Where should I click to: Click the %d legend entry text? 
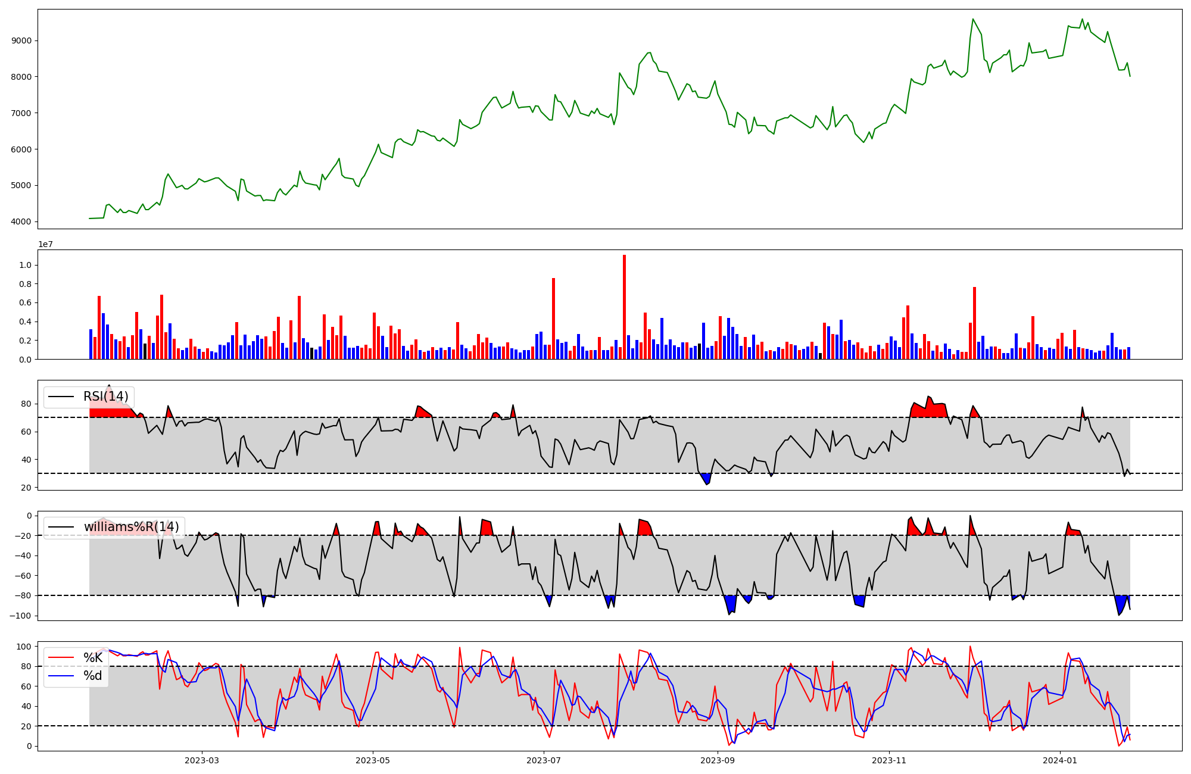[93, 676]
